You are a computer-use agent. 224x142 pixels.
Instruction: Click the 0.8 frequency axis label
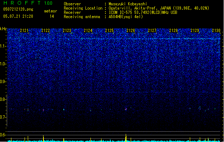(x=3, y=99)
